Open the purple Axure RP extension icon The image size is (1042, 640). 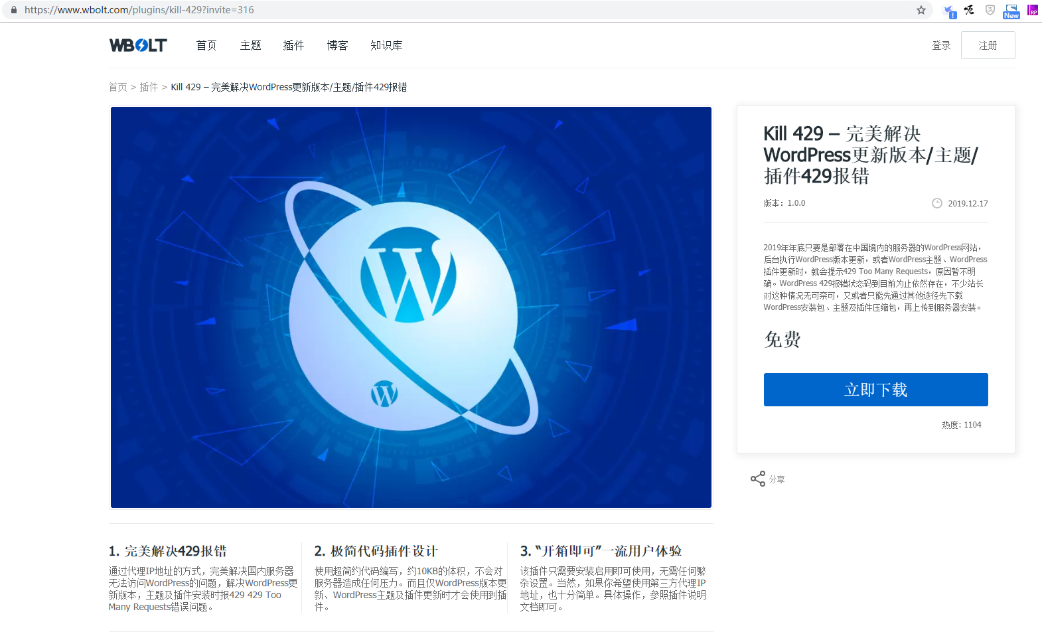[1033, 10]
